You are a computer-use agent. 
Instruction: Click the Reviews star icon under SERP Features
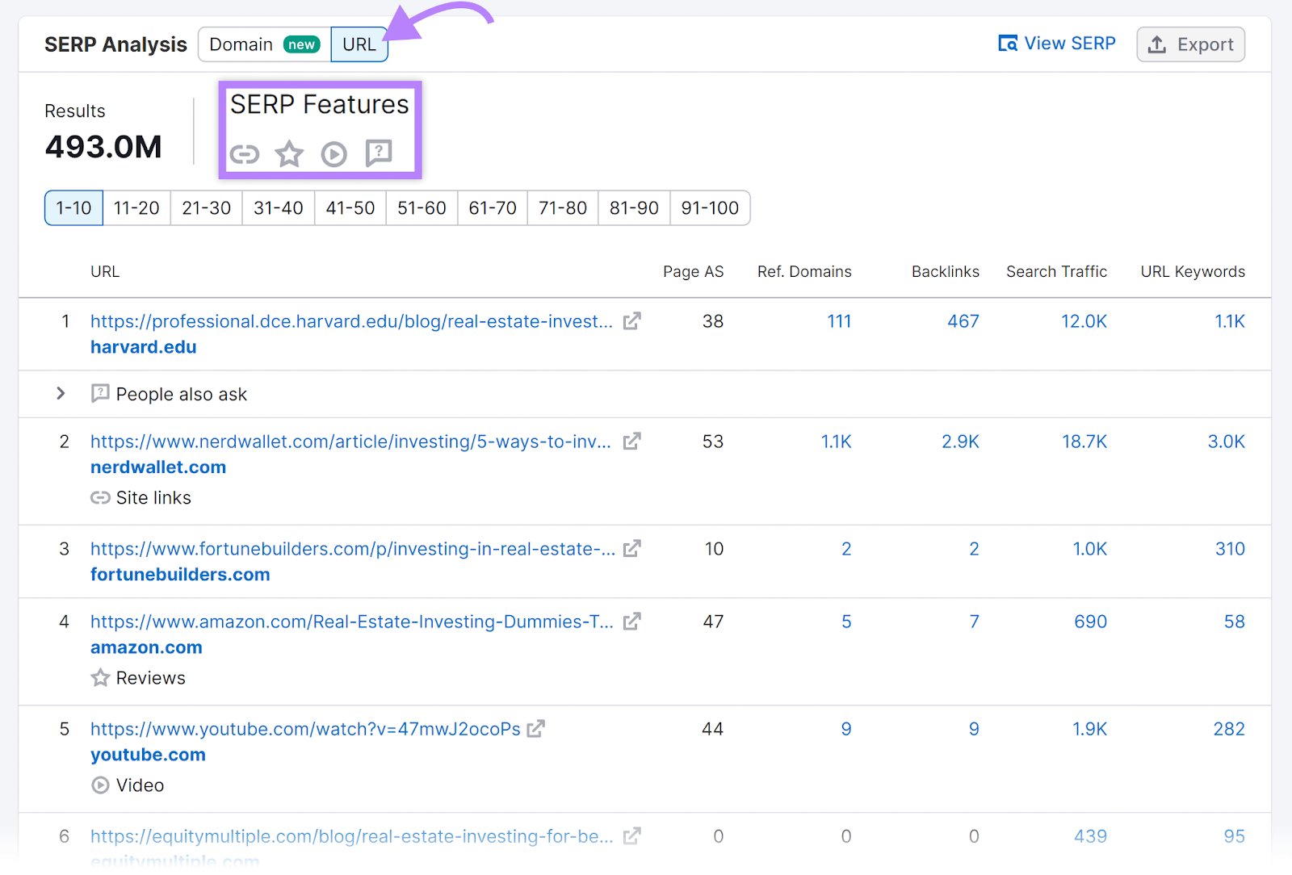click(289, 153)
